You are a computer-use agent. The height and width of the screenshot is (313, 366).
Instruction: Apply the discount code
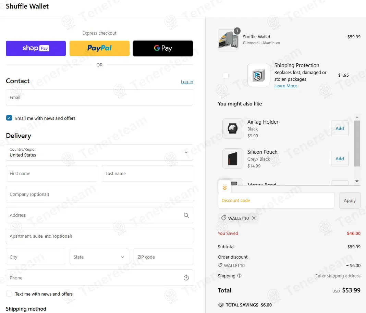click(350, 200)
